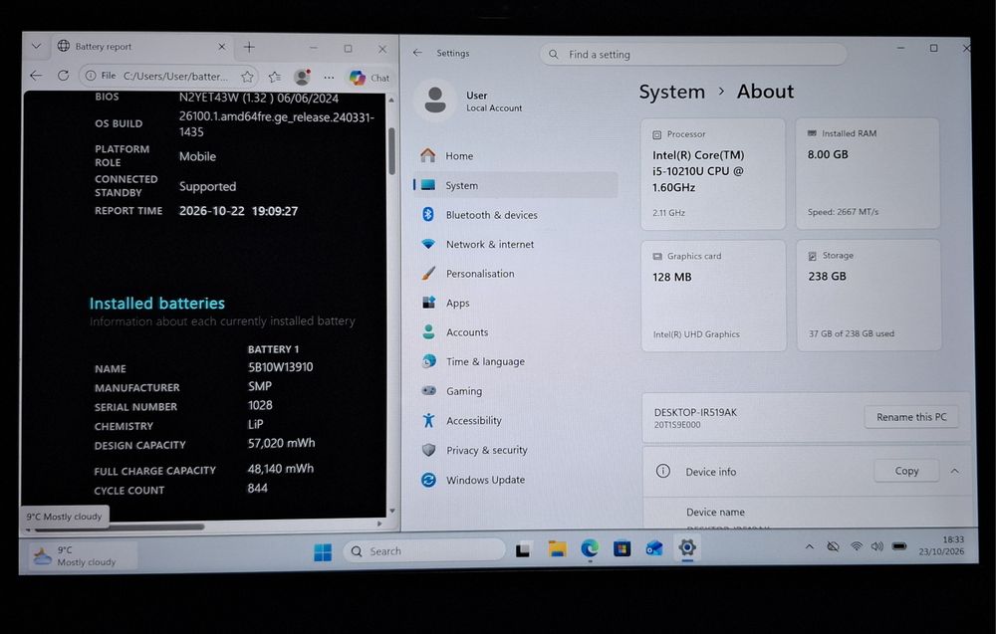996x634 pixels.
Task: Click the battery name 5B10W13910
Action: point(280,367)
